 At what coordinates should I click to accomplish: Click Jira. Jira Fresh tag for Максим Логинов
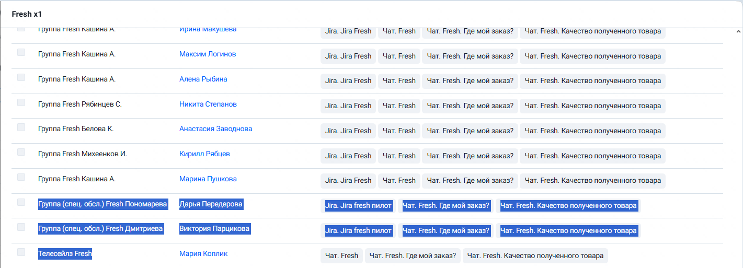click(348, 56)
